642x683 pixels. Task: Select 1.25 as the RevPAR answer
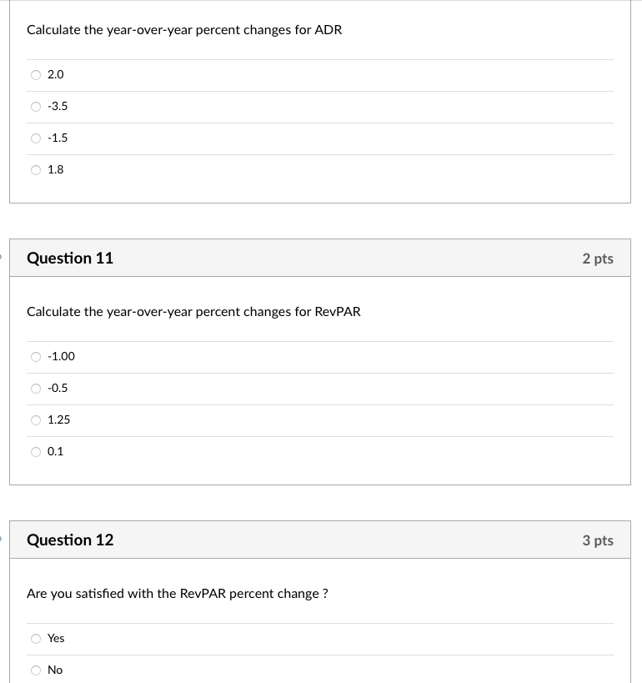(36, 419)
